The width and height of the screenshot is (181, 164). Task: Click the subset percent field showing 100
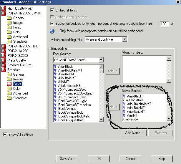(165, 24)
